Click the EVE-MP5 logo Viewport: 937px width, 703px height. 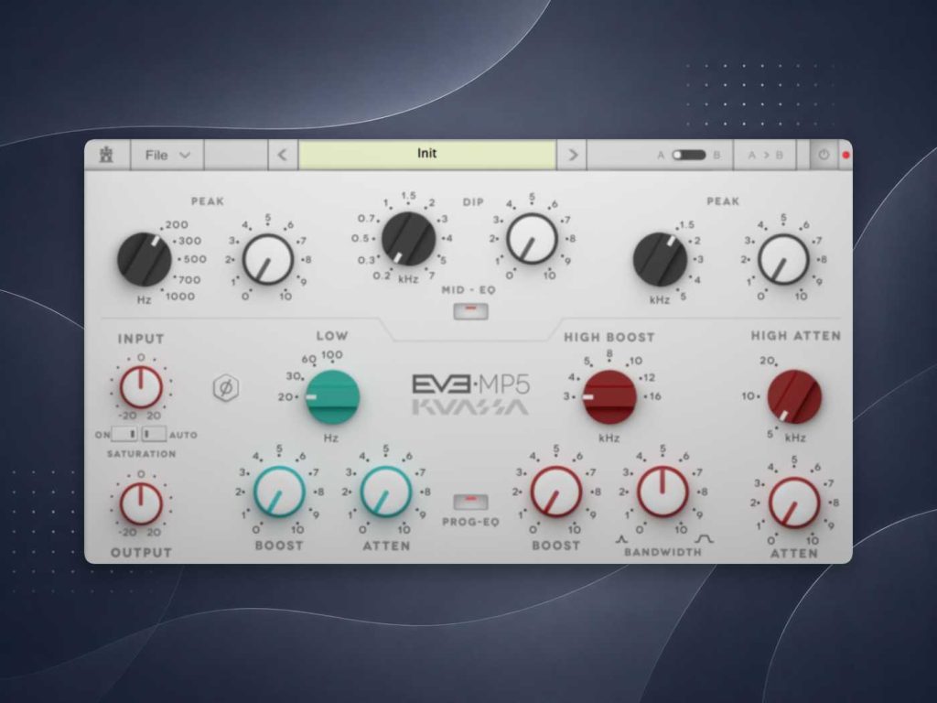tap(471, 384)
